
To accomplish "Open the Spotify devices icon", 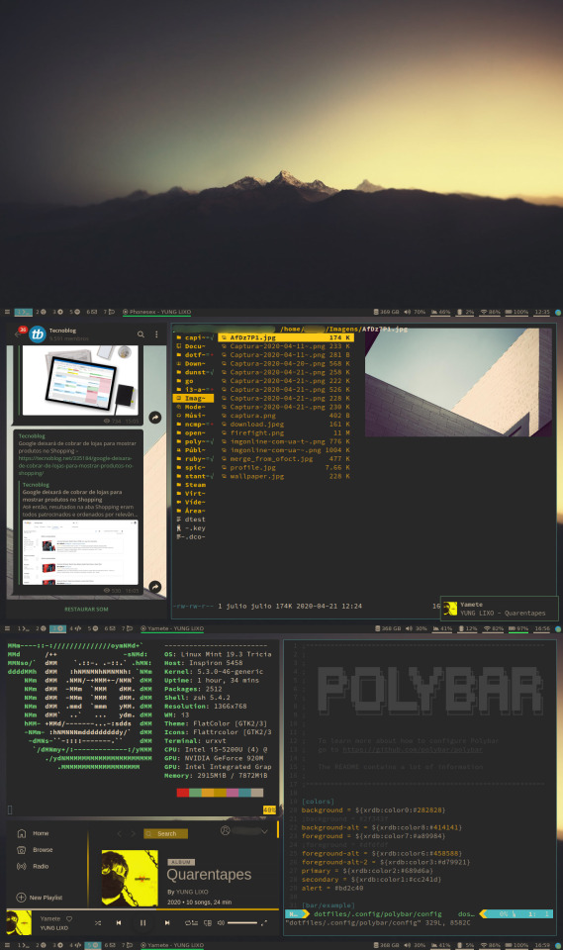I will pyautogui.click(x=208, y=922).
